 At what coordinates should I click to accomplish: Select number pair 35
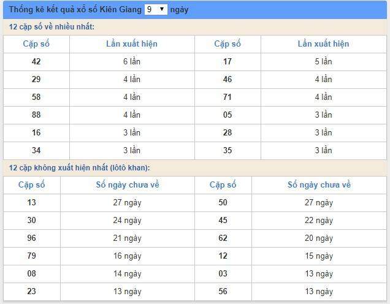227,150
